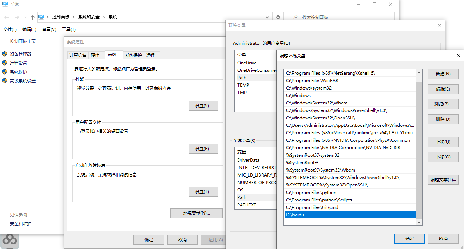Select the system variable PATHEXT row

(256, 205)
